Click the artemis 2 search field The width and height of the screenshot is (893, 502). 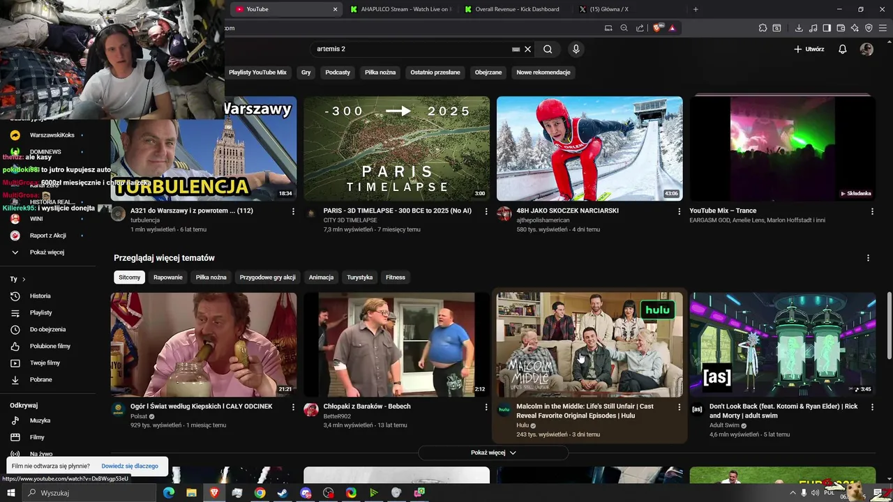[412, 49]
